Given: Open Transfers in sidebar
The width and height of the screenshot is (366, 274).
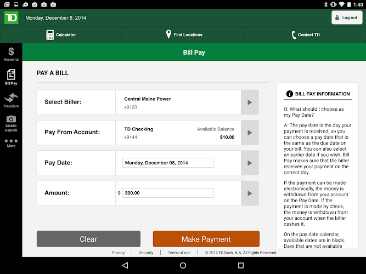Looking at the screenshot, I should 11,100.
